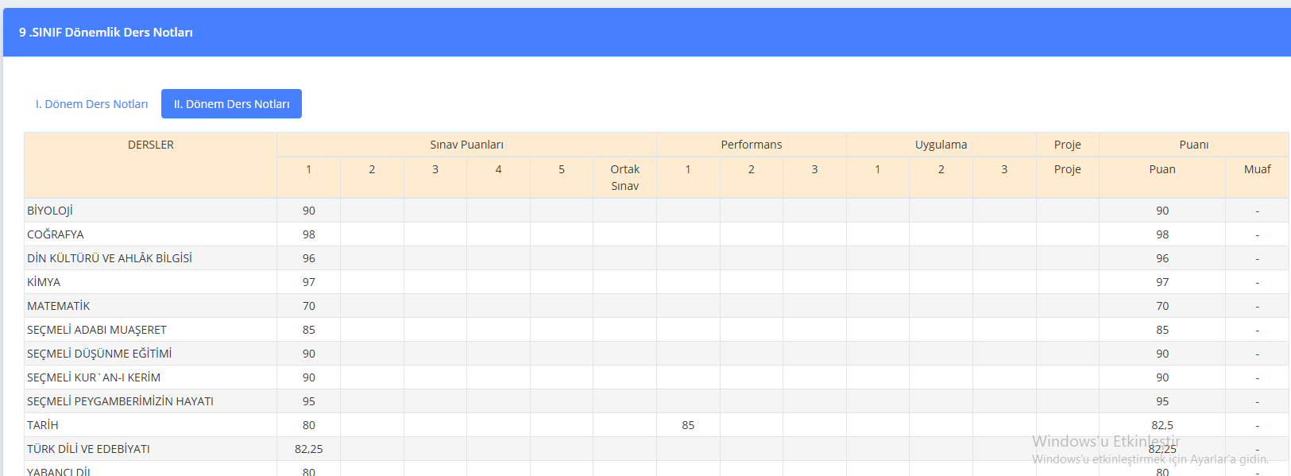Image resolution: width=1291 pixels, height=476 pixels.
Task: Click TÜRK DİLİ VE EDEBİYATI exam score 82,25
Action: tap(308, 449)
